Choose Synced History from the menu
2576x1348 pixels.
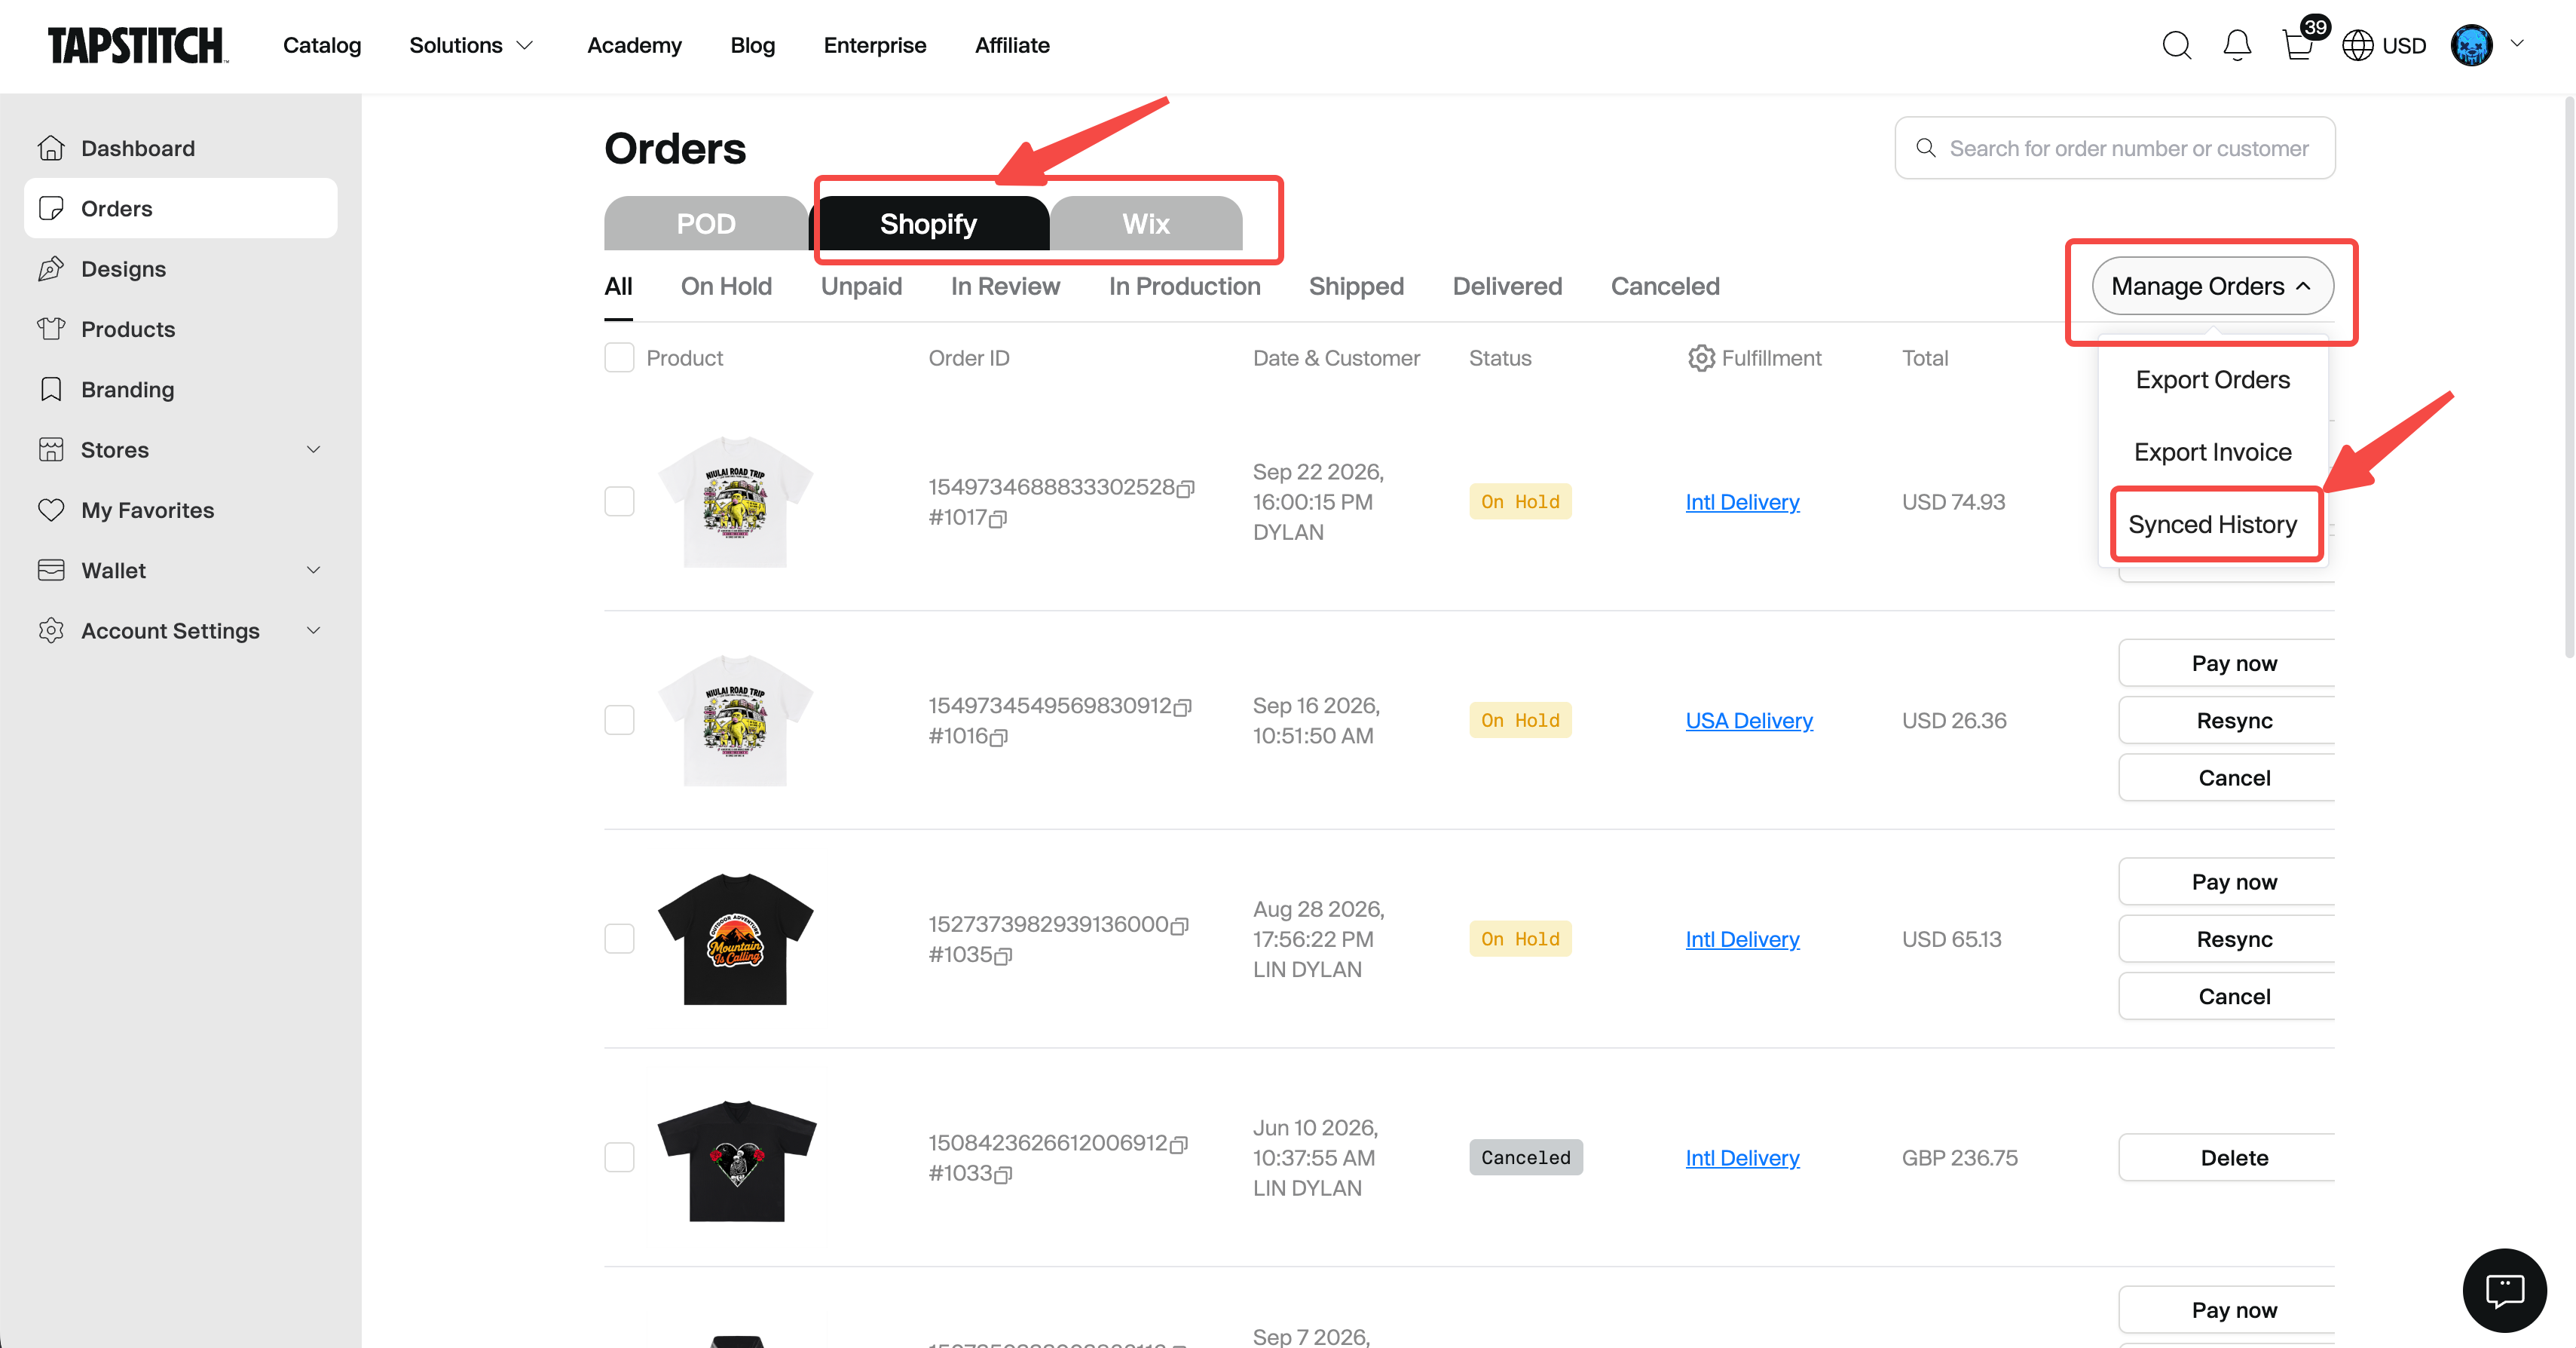coord(2212,525)
